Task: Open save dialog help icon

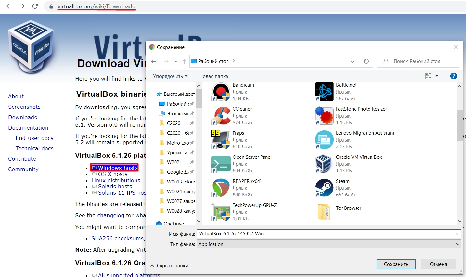Action: point(454,76)
